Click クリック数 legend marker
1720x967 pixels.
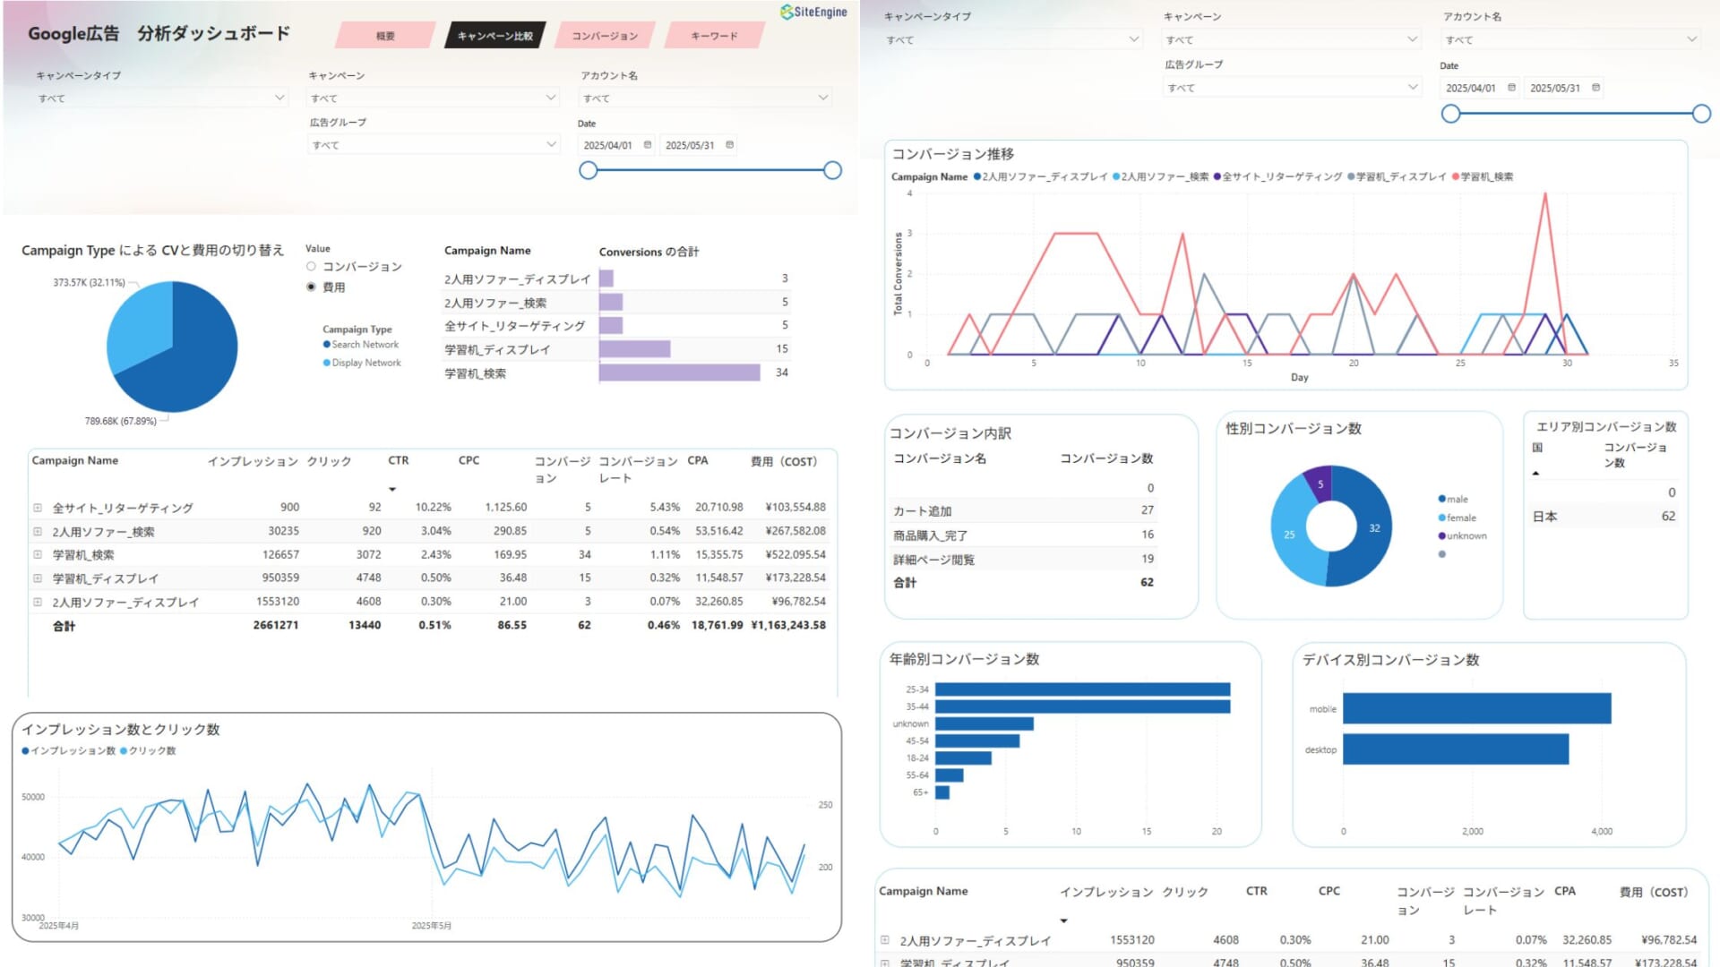coord(124,751)
